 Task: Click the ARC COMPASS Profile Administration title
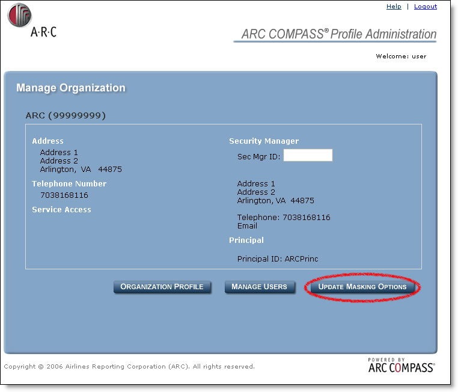click(x=338, y=34)
